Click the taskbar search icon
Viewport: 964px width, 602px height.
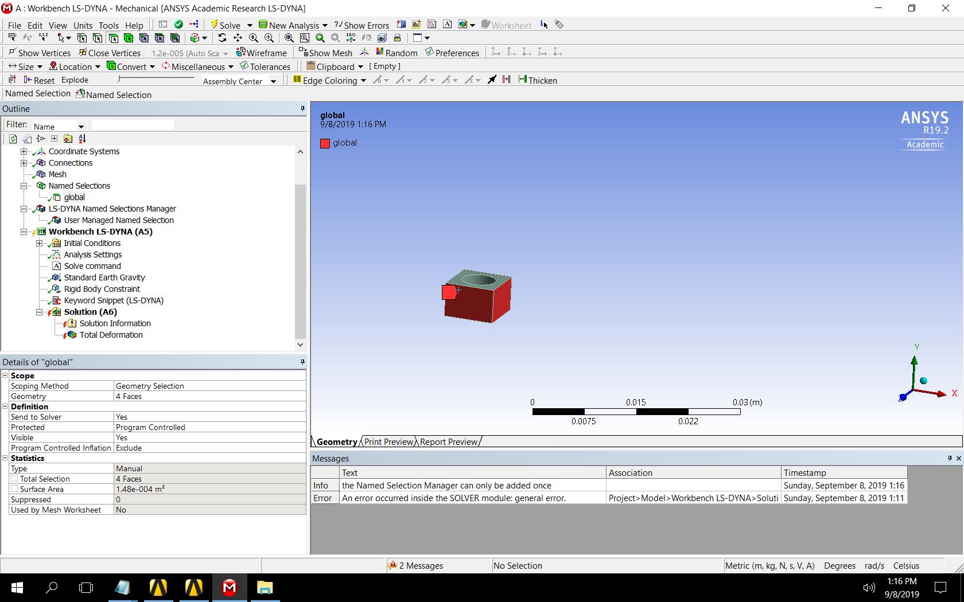click(x=52, y=587)
